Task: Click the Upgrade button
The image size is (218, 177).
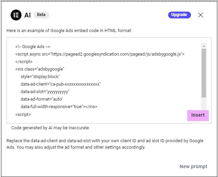Action: coord(179,15)
